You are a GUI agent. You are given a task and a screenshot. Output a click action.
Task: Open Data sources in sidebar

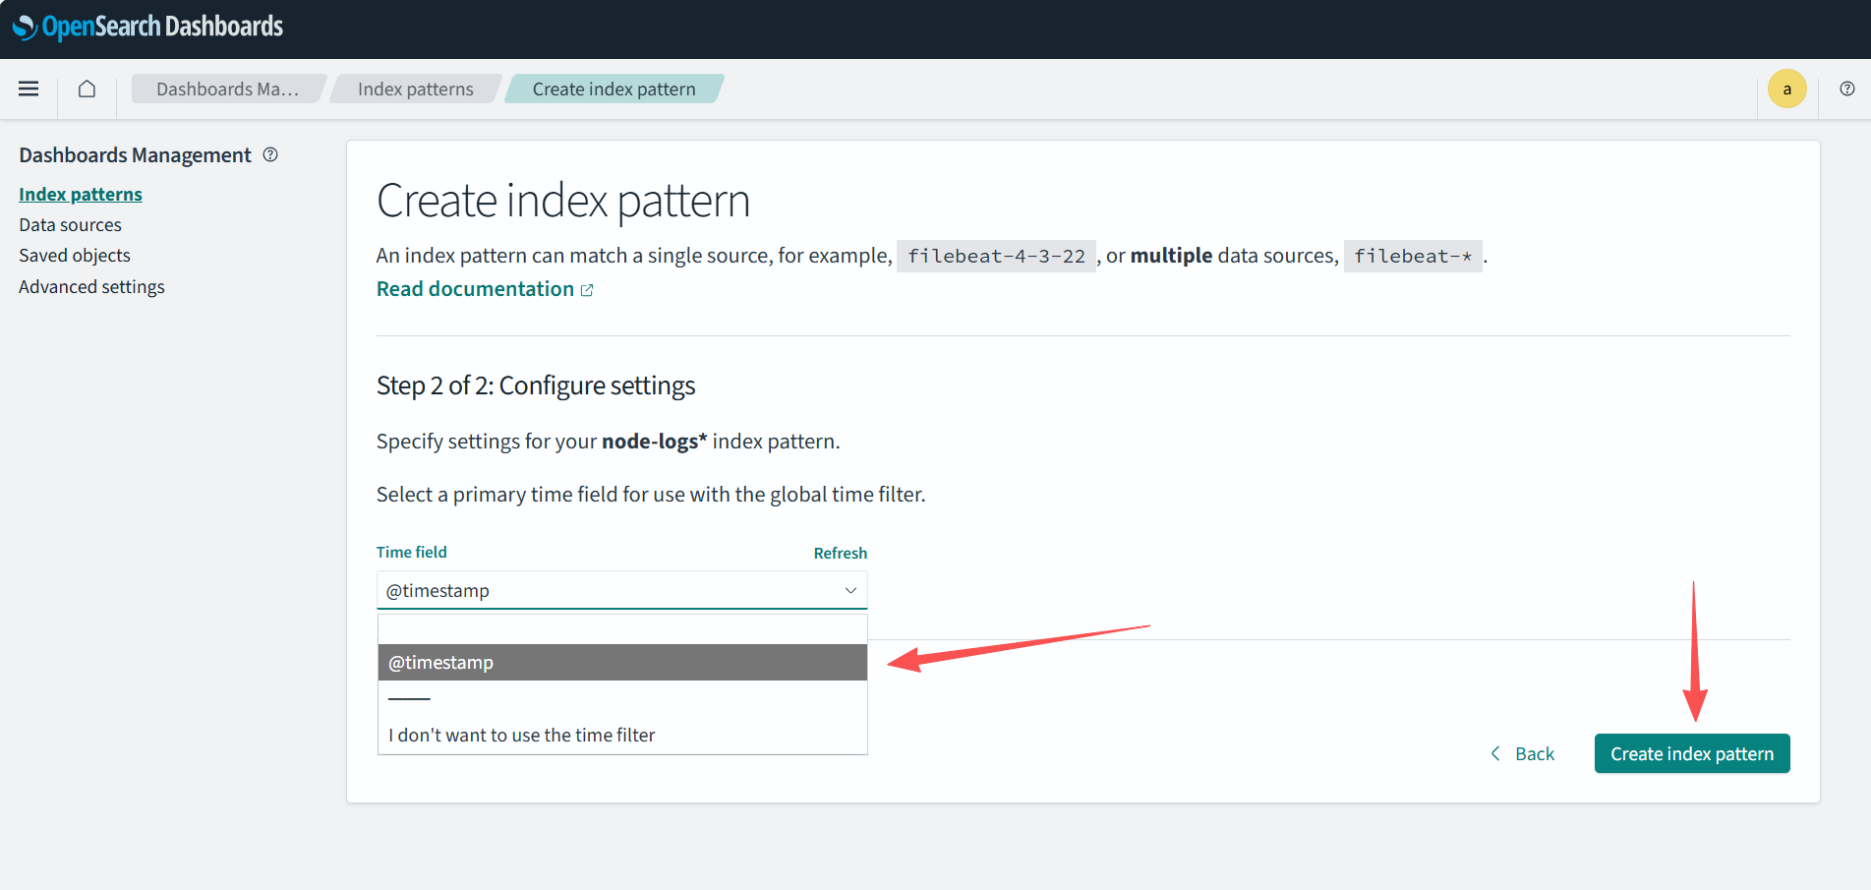coord(70,224)
